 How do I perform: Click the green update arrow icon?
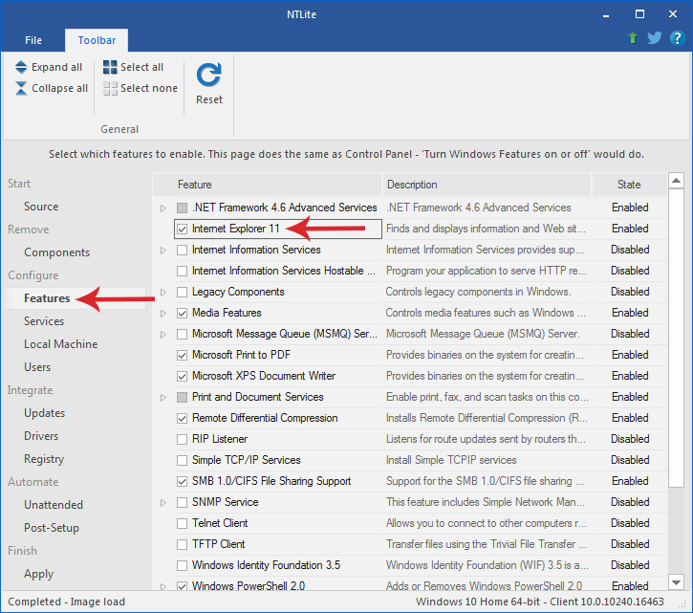click(x=633, y=38)
